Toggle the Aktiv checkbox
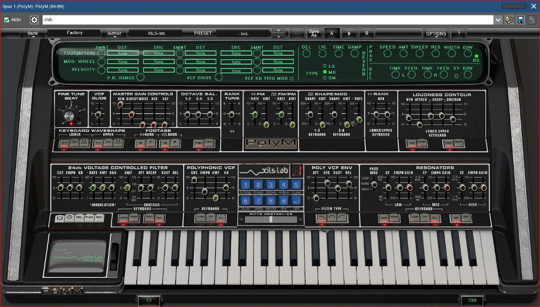540x307 pixels. 7,20
